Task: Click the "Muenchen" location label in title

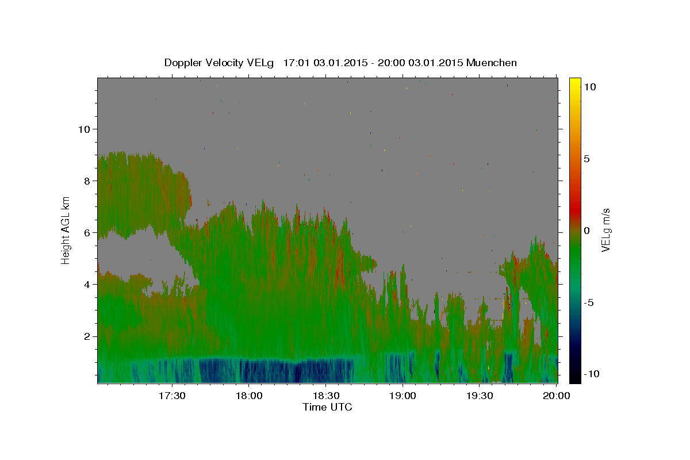Action: click(x=492, y=63)
